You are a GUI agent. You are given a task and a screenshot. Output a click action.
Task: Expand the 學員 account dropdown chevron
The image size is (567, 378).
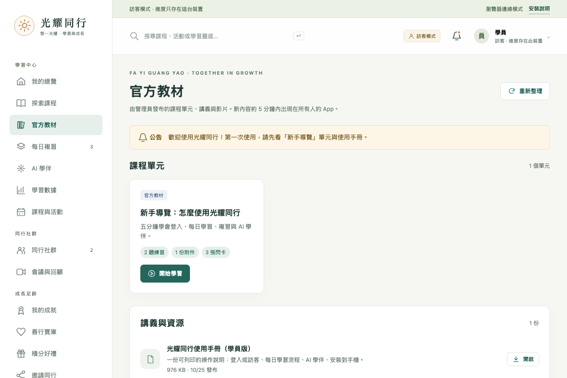pyautogui.click(x=548, y=37)
